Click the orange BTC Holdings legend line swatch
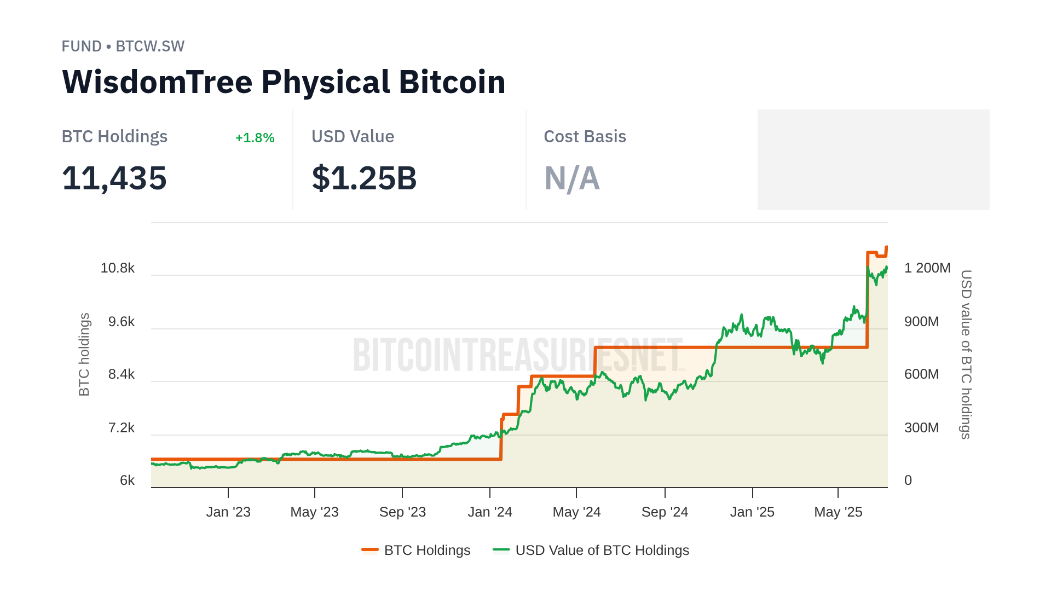 click(x=370, y=549)
